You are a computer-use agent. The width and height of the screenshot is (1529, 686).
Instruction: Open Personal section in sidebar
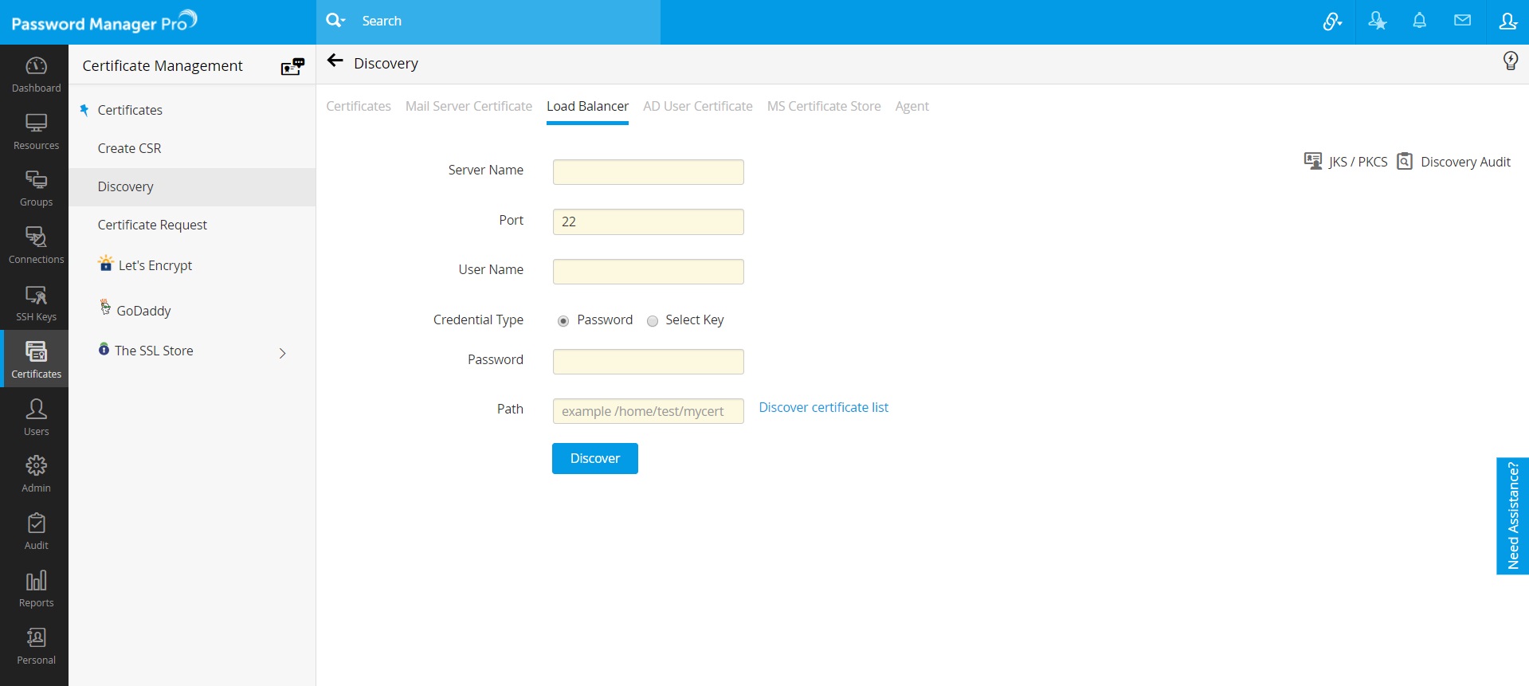[36, 646]
